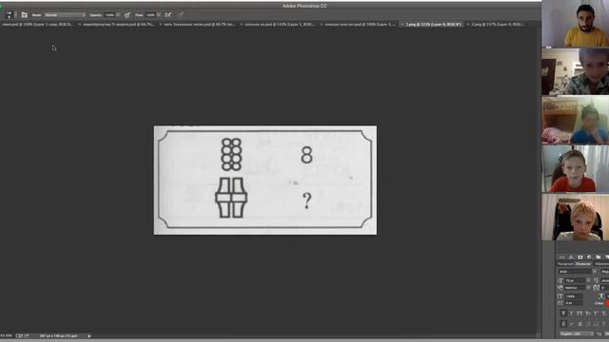
Task: Open the English: USA language dropdown
Action: click(x=577, y=333)
